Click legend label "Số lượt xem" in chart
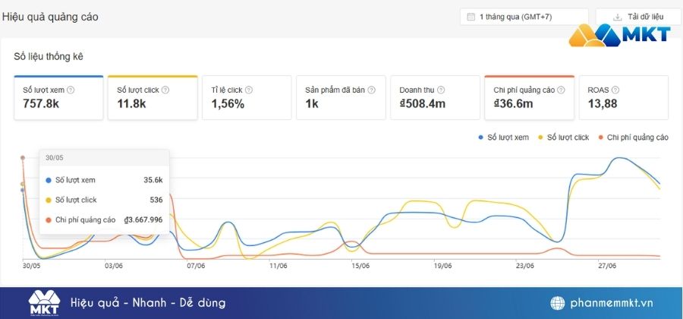This screenshot has width=683, height=319. (x=508, y=137)
